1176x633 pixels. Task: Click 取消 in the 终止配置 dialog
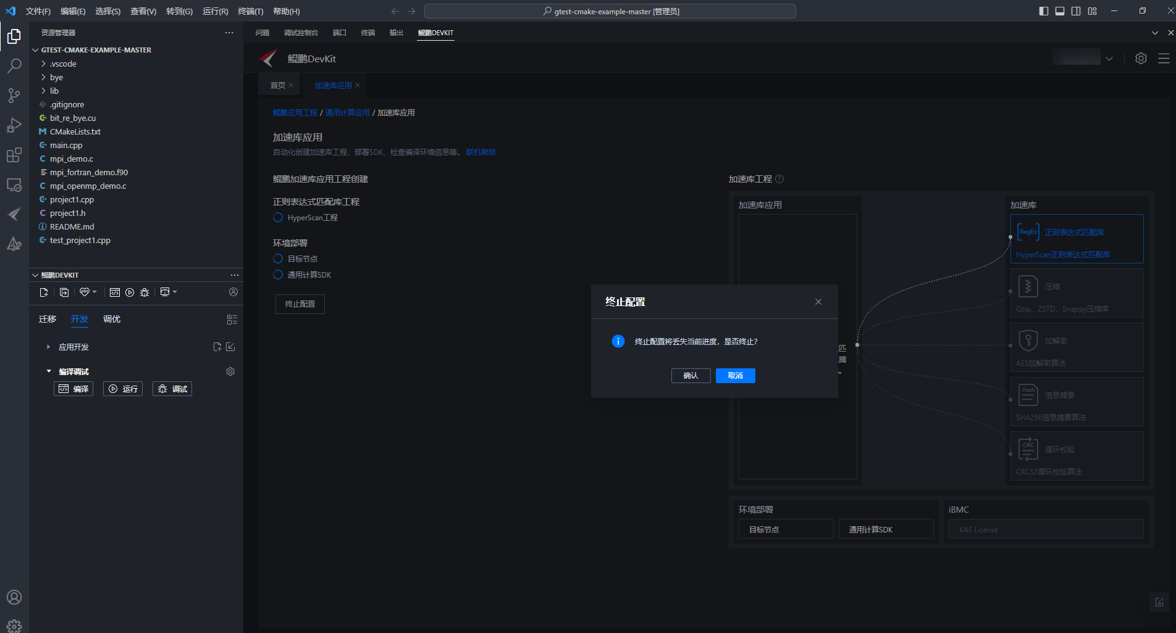click(x=735, y=376)
